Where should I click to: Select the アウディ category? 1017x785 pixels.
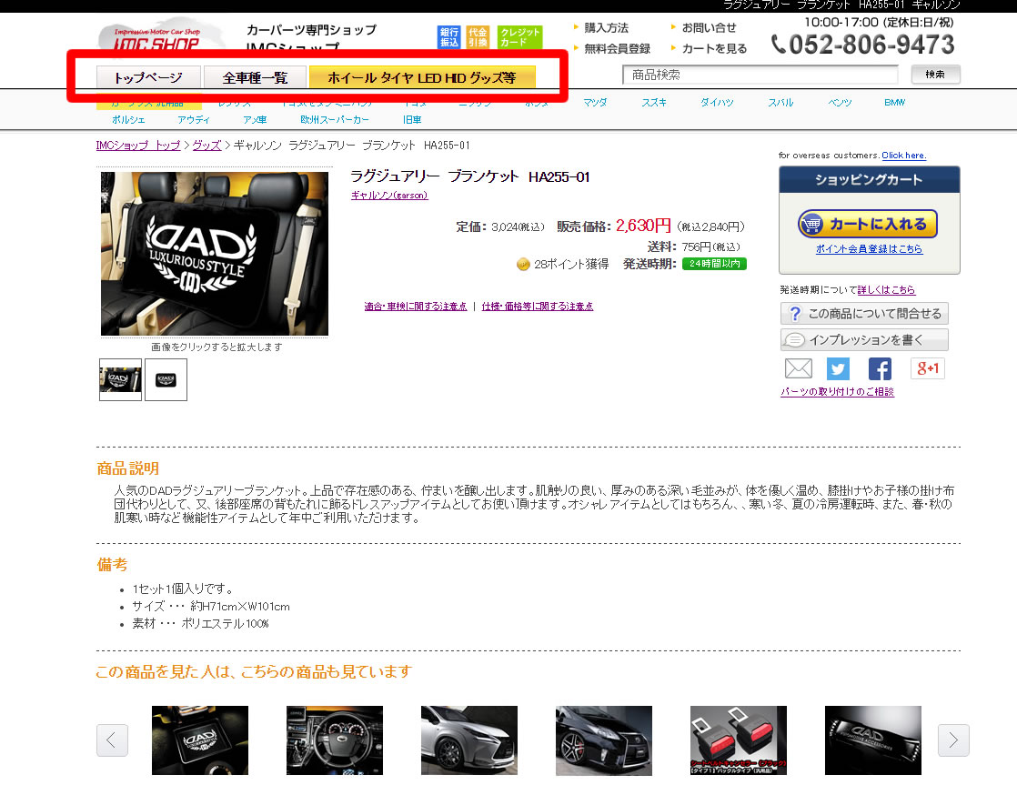(193, 120)
